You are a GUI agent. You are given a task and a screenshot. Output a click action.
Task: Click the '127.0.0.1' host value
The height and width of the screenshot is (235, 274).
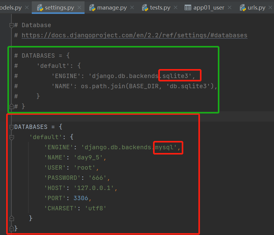(94, 188)
